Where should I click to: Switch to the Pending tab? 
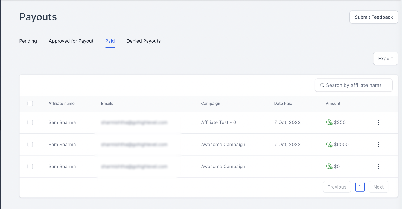click(x=28, y=41)
